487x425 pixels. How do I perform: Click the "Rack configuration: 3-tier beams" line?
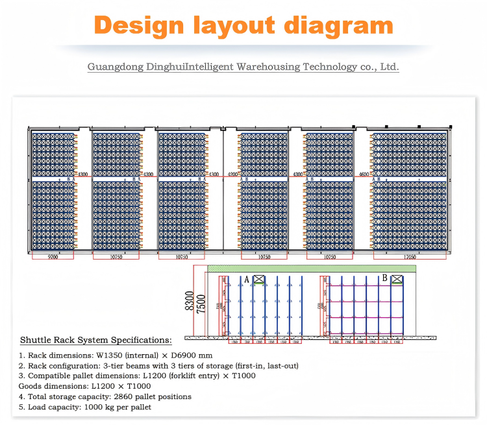(x=158, y=366)
